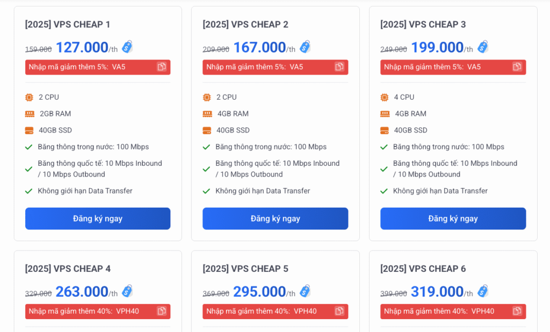The image size is (550, 332).
Task: Click the price tag icon beside 319.000
Action: (483, 291)
